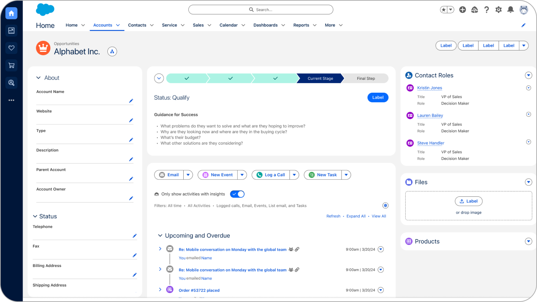
Task: Collapse the Upcoming and Overdue section
Action: (x=160, y=235)
